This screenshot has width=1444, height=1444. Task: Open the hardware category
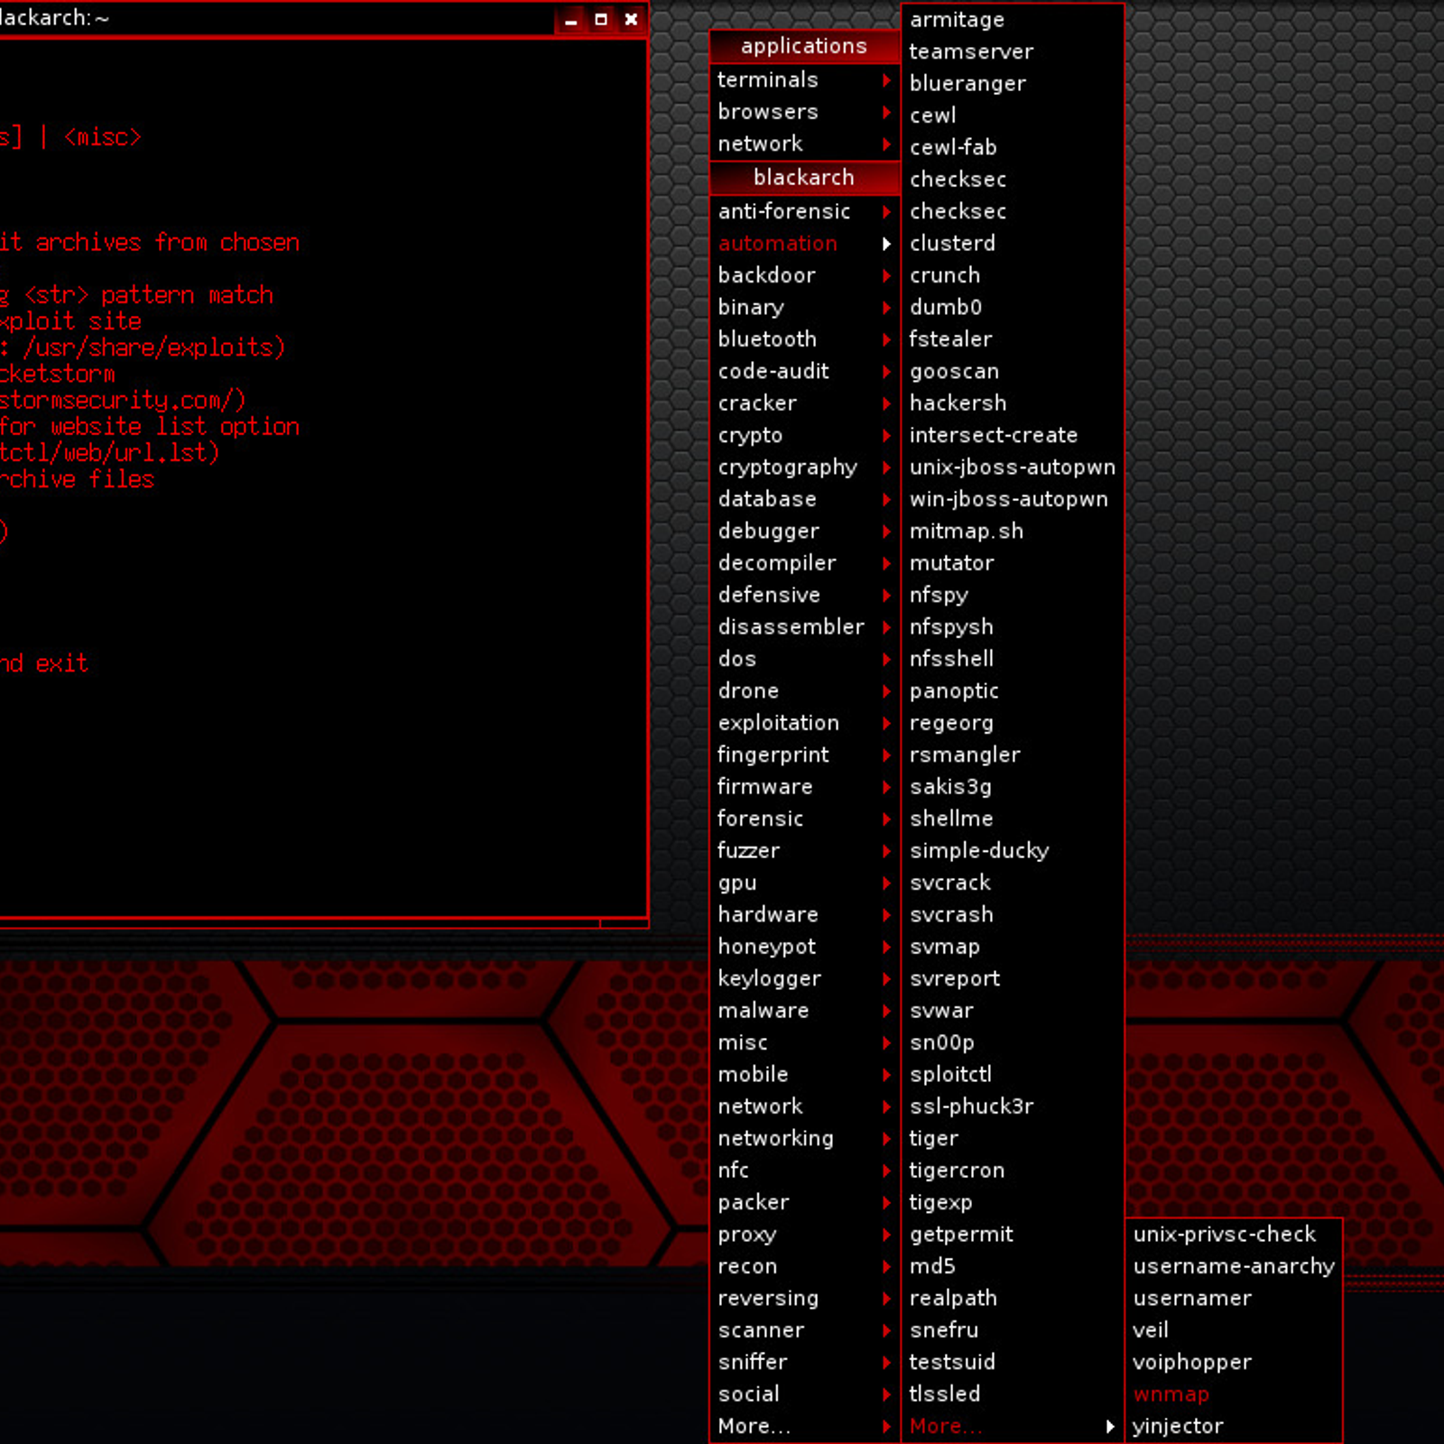coord(805,915)
